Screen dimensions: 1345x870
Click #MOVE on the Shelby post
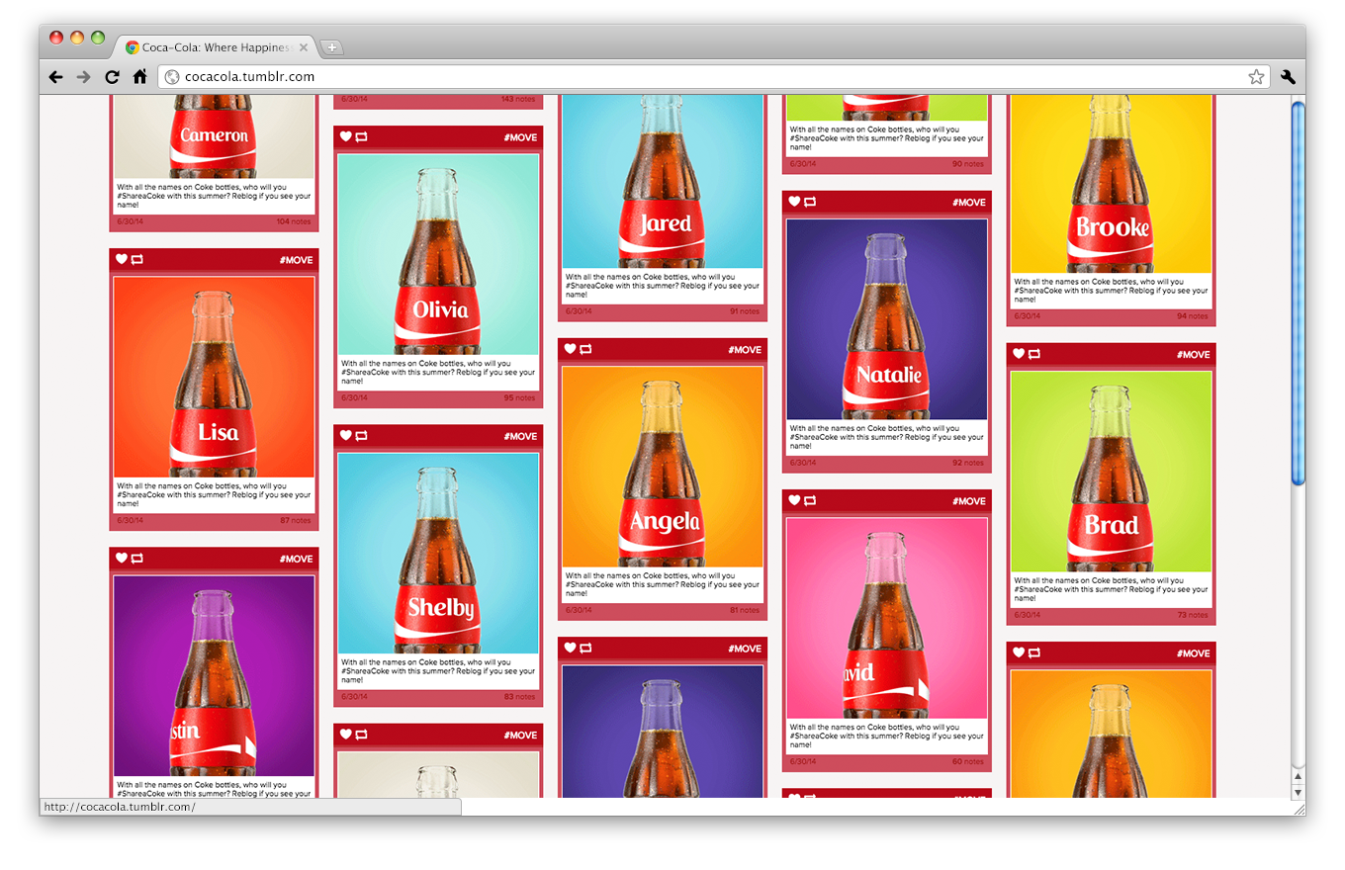click(520, 436)
